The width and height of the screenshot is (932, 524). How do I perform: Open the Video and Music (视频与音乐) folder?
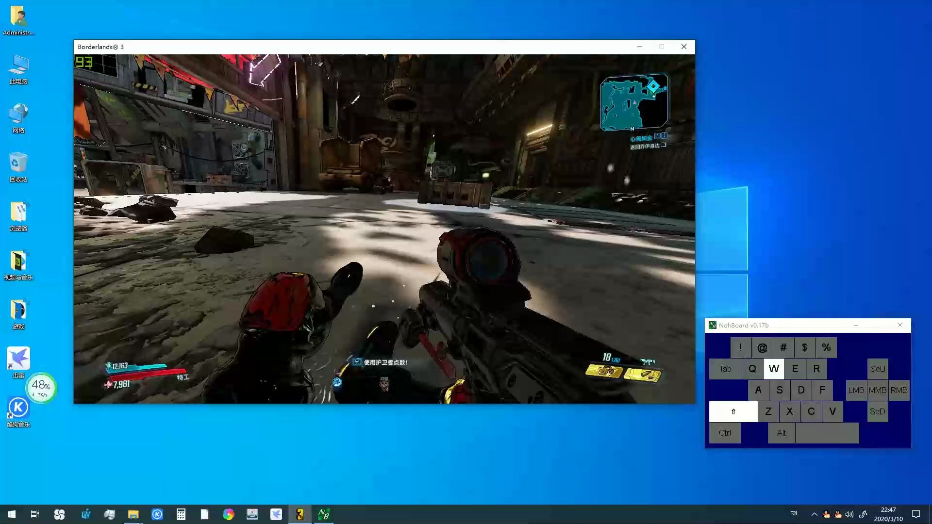click(x=18, y=265)
